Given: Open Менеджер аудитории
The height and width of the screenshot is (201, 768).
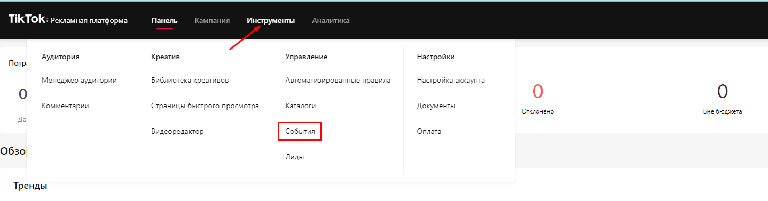Looking at the screenshot, I should pos(79,81).
